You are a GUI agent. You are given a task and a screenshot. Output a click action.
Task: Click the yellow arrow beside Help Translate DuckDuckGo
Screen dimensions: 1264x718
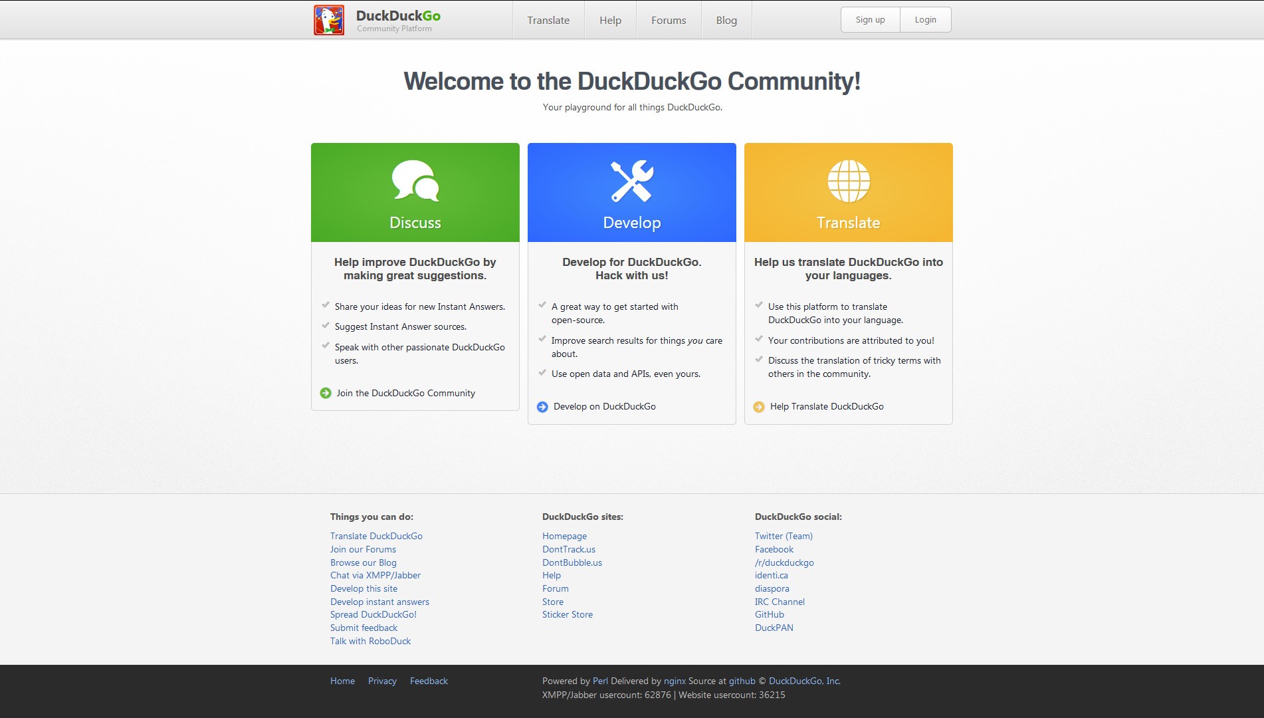[x=759, y=407]
